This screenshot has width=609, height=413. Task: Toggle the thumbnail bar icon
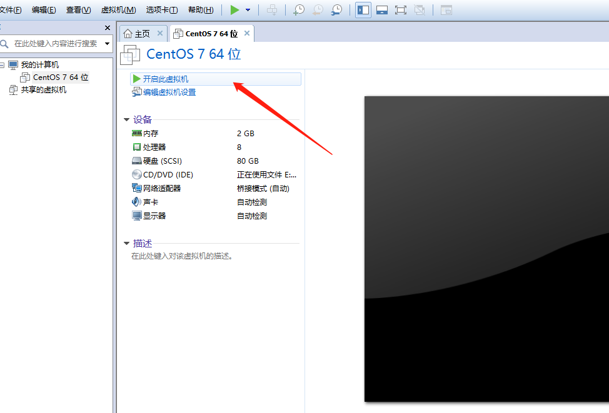point(382,10)
